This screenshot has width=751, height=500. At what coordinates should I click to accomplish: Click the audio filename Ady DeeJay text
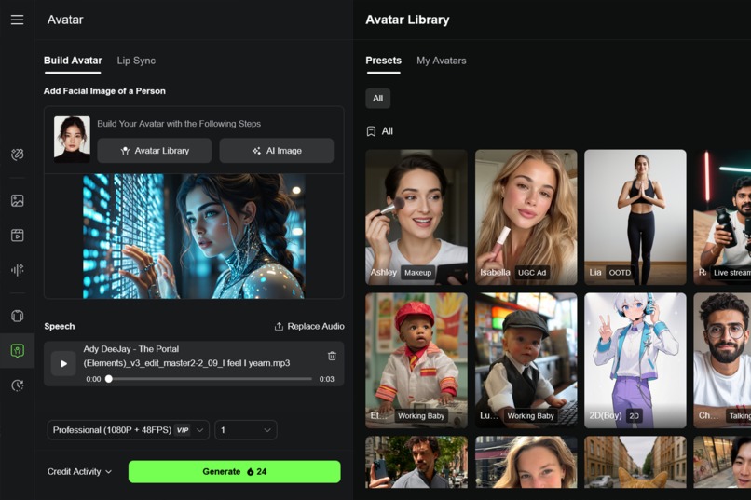tap(186, 356)
